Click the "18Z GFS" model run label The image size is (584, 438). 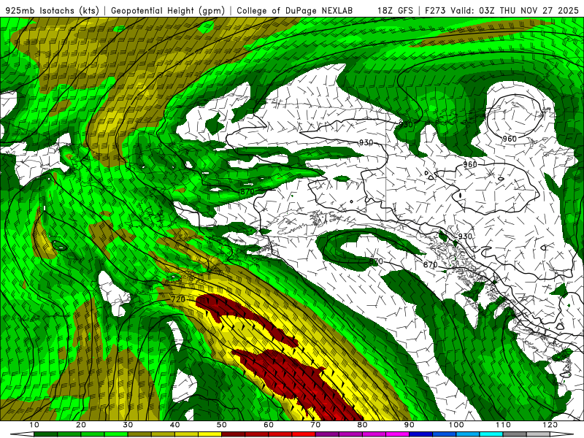click(x=395, y=10)
